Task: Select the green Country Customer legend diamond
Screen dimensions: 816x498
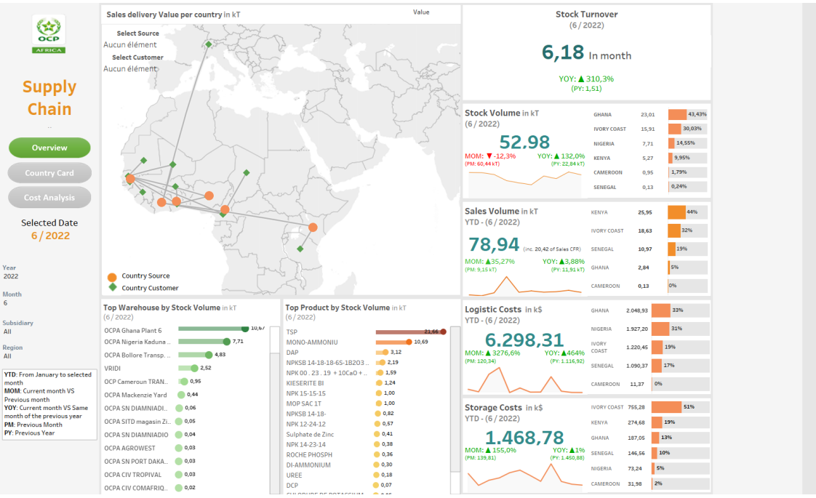Action: click(x=113, y=287)
